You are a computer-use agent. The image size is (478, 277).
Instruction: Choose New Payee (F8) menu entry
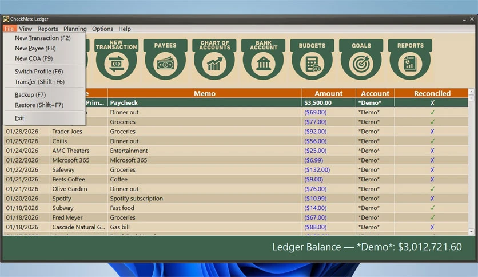click(x=45, y=48)
